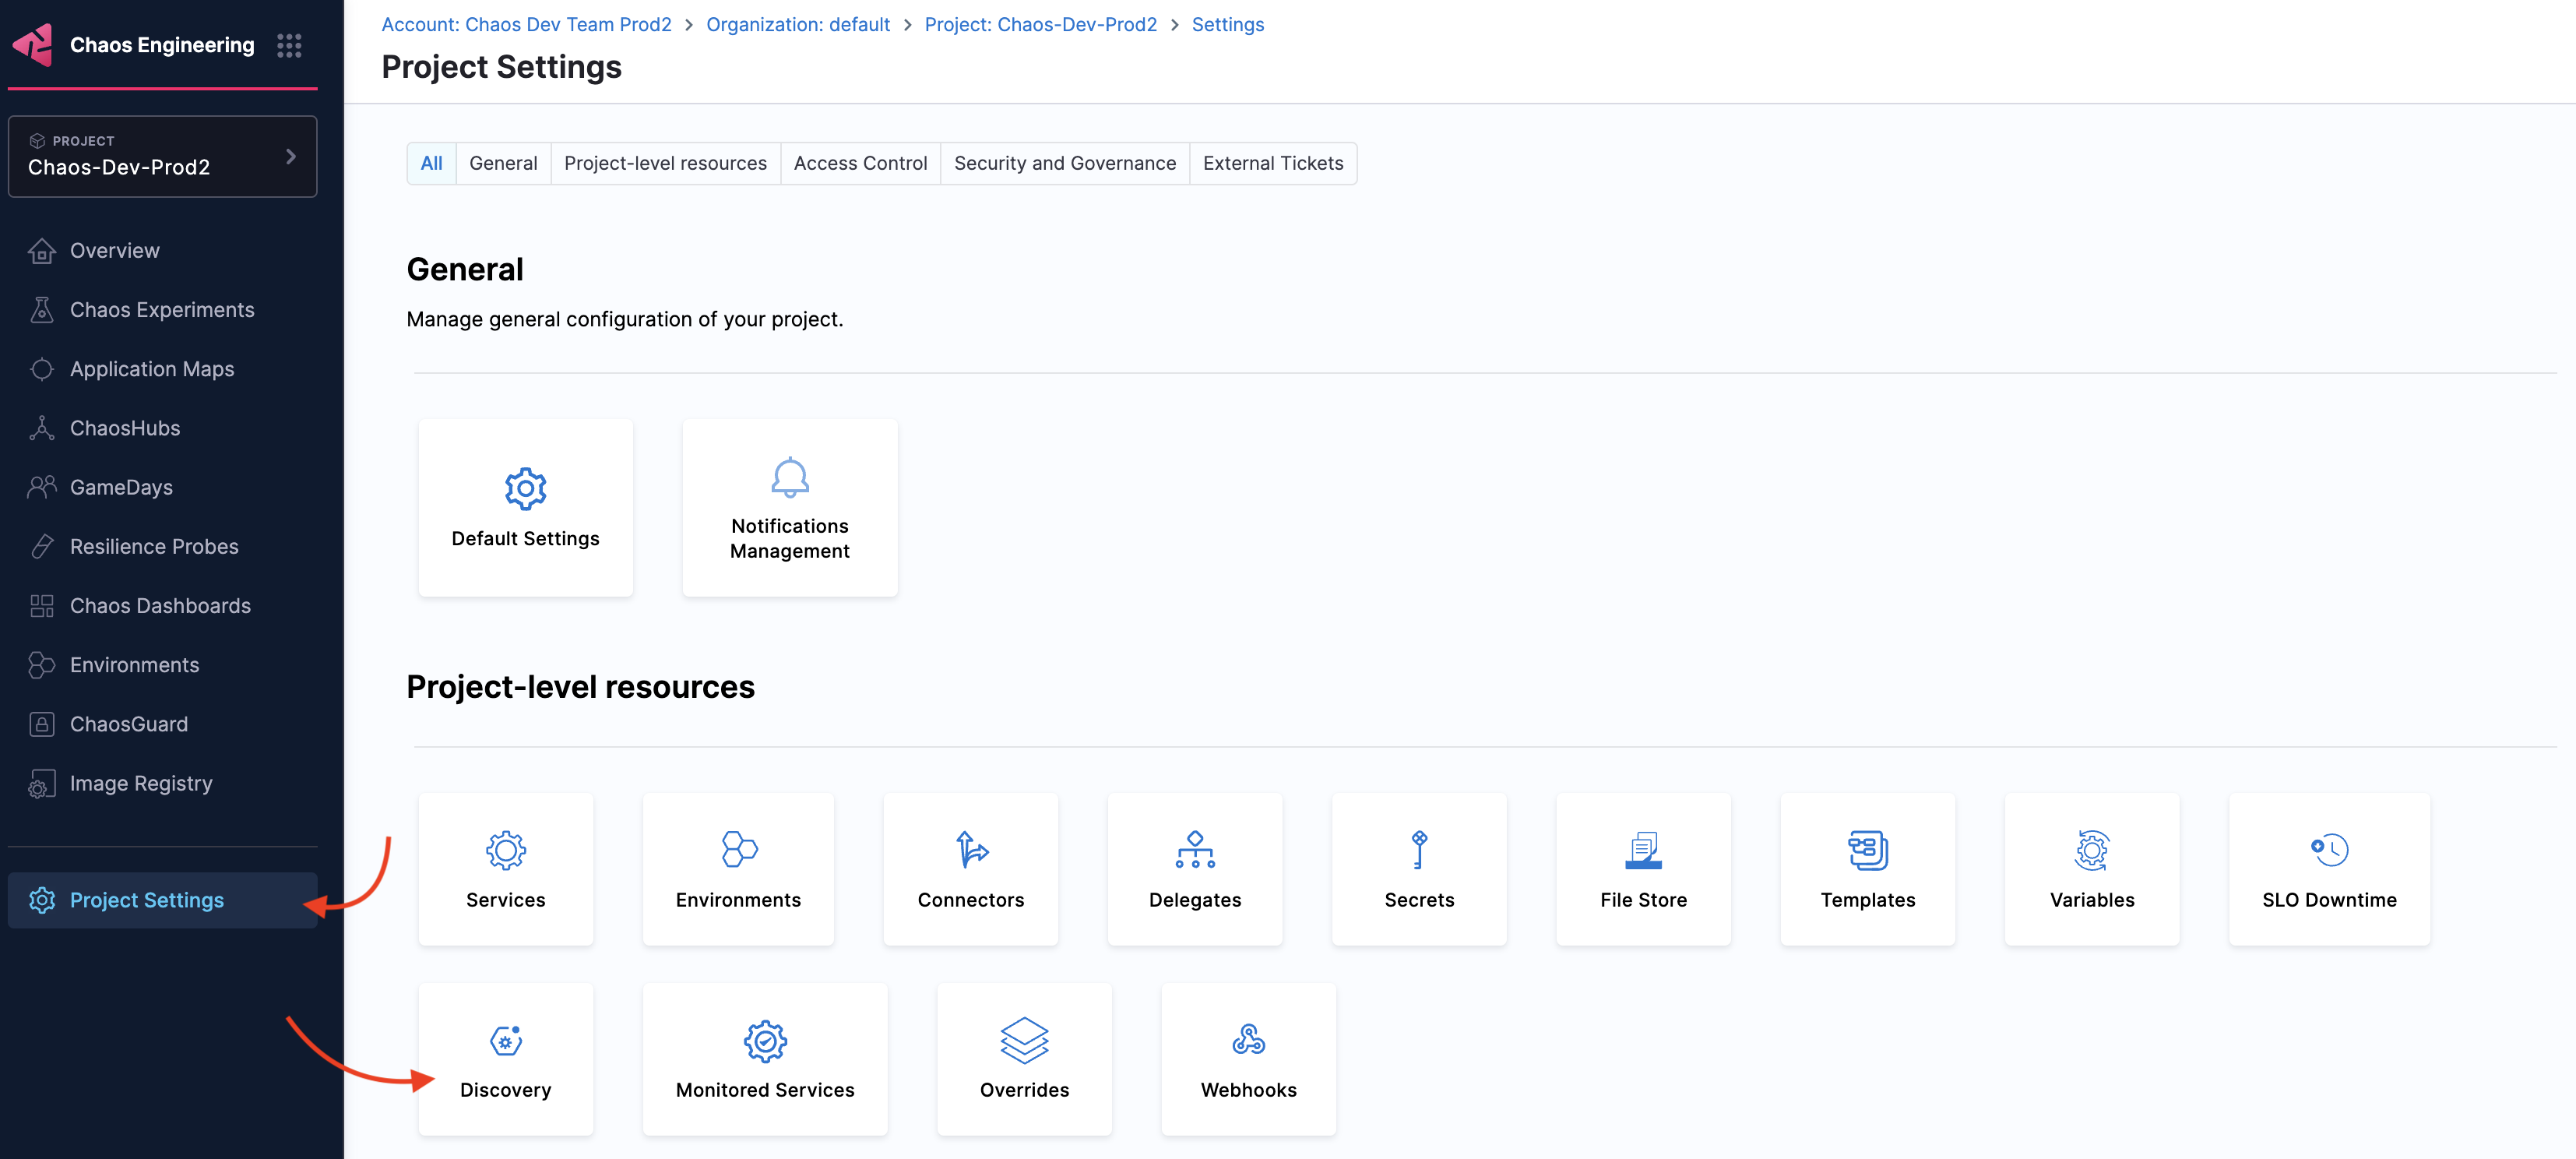Open the File Store tile
The width and height of the screenshot is (2576, 1159).
[x=1643, y=868]
